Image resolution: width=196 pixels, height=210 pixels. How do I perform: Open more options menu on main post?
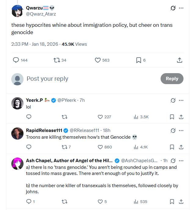181,8
